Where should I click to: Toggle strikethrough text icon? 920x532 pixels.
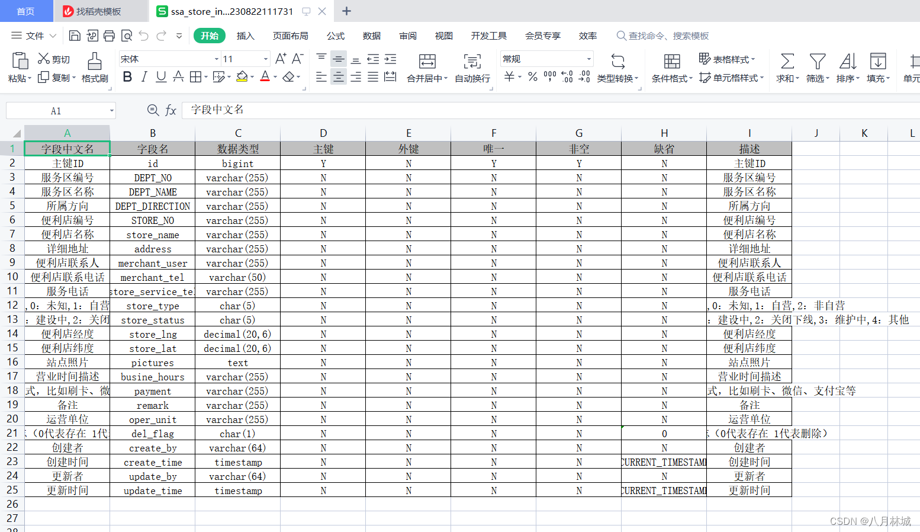[178, 76]
